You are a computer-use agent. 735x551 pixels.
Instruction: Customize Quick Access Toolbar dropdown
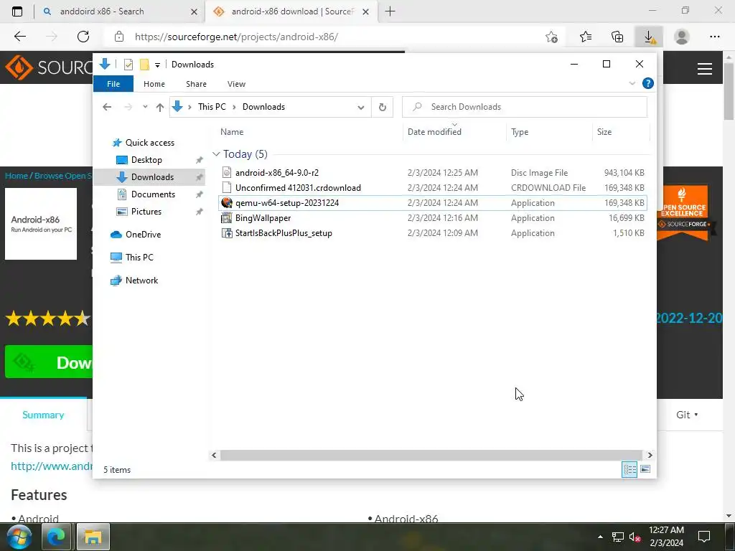pos(157,65)
